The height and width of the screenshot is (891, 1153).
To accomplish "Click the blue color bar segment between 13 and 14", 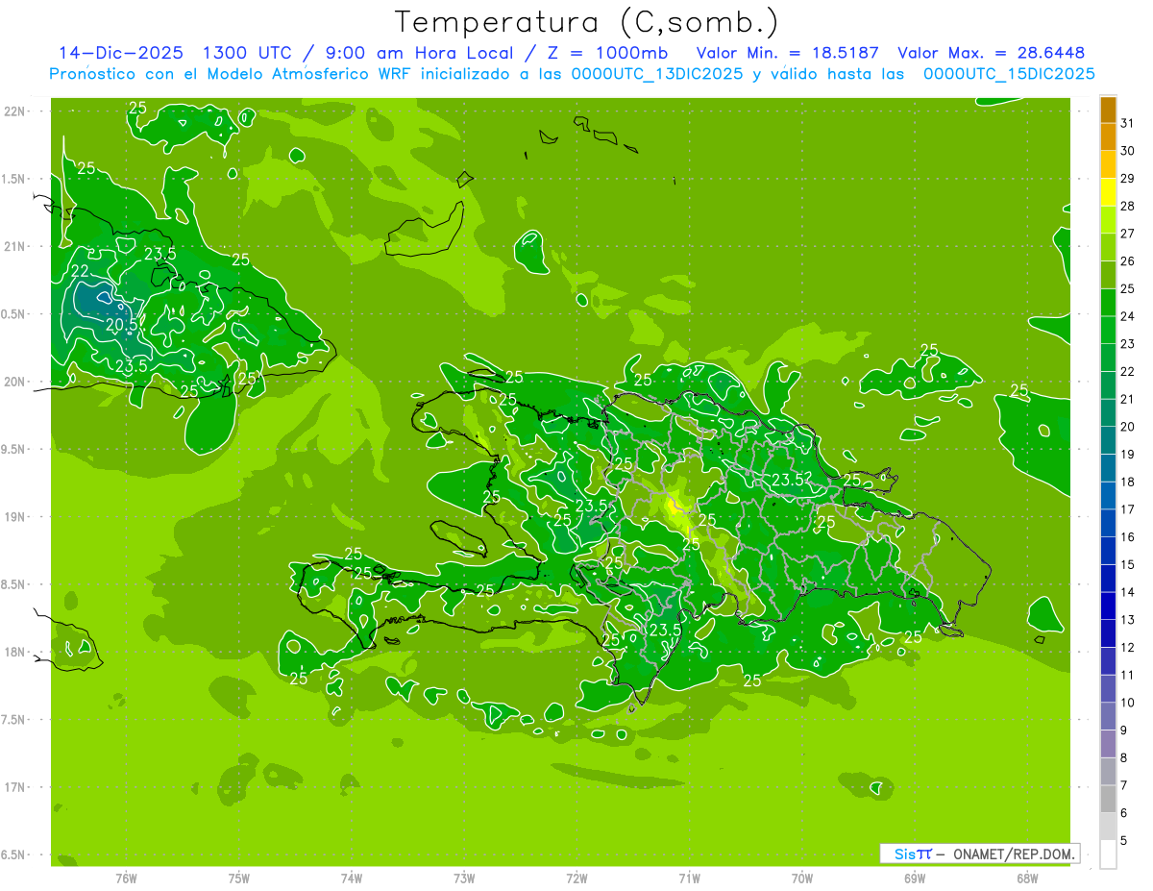I will [x=1108, y=606].
